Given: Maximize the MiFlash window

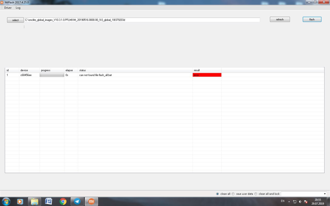Looking at the screenshot, I should (315, 2).
